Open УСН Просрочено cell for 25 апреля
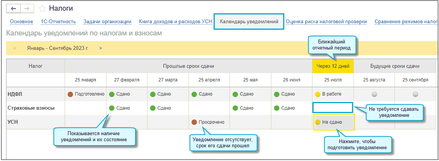This screenshot has width=439, height=161. click(x=209, y=122)
